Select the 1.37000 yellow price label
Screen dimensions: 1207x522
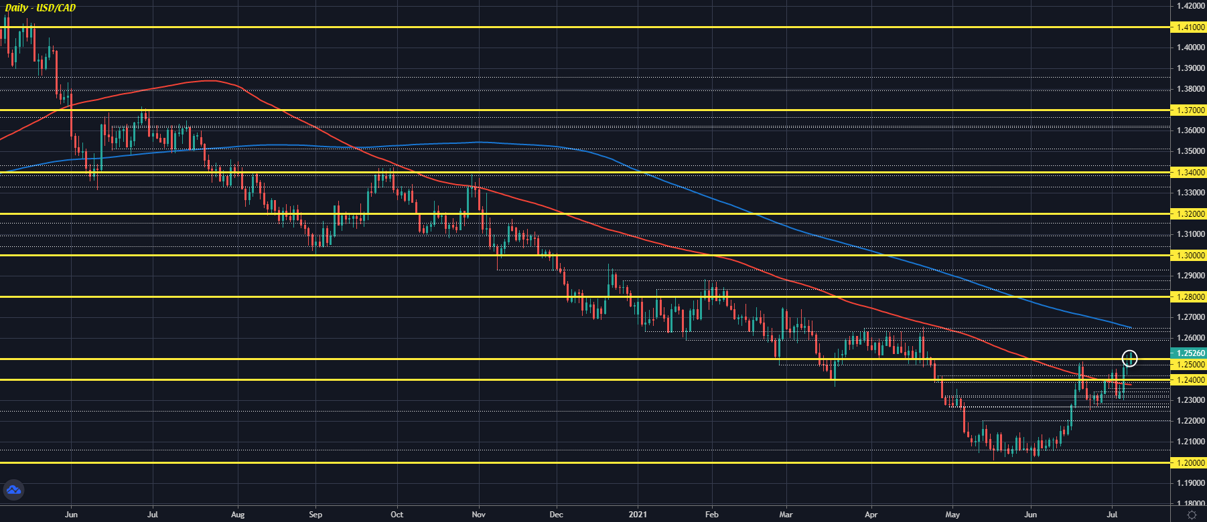[x=1188, y=110]
